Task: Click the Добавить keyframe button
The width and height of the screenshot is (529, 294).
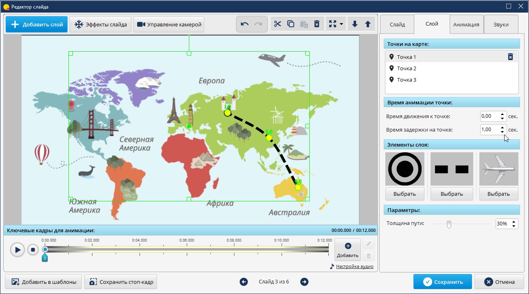Action: [348, 250]
